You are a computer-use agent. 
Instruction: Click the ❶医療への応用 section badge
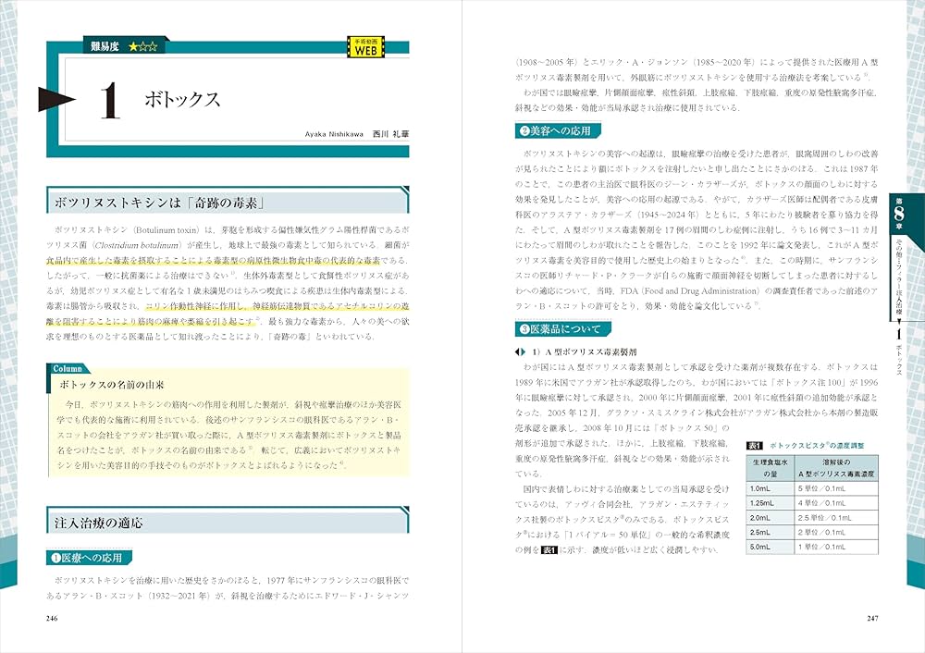click(x=87, y=559)
